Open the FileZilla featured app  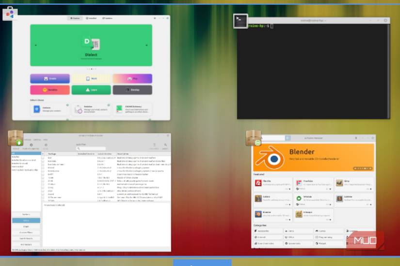coord(273,184)
